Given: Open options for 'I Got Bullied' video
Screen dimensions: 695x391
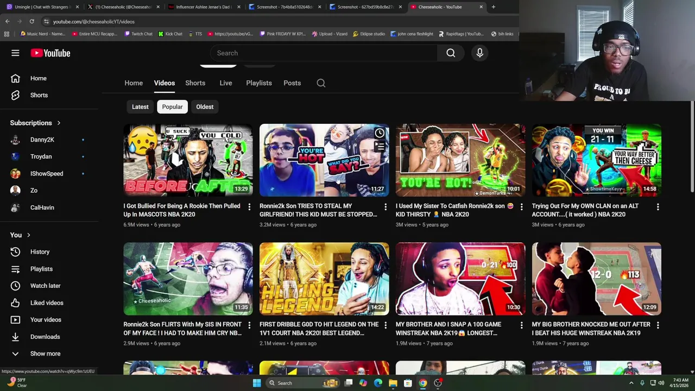Looking at the screenshot, I should [249, 207].
